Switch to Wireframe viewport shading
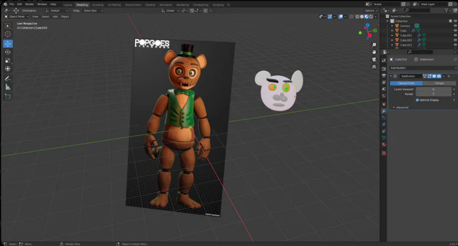The image size is (458, 246). (x=357, y=17)
